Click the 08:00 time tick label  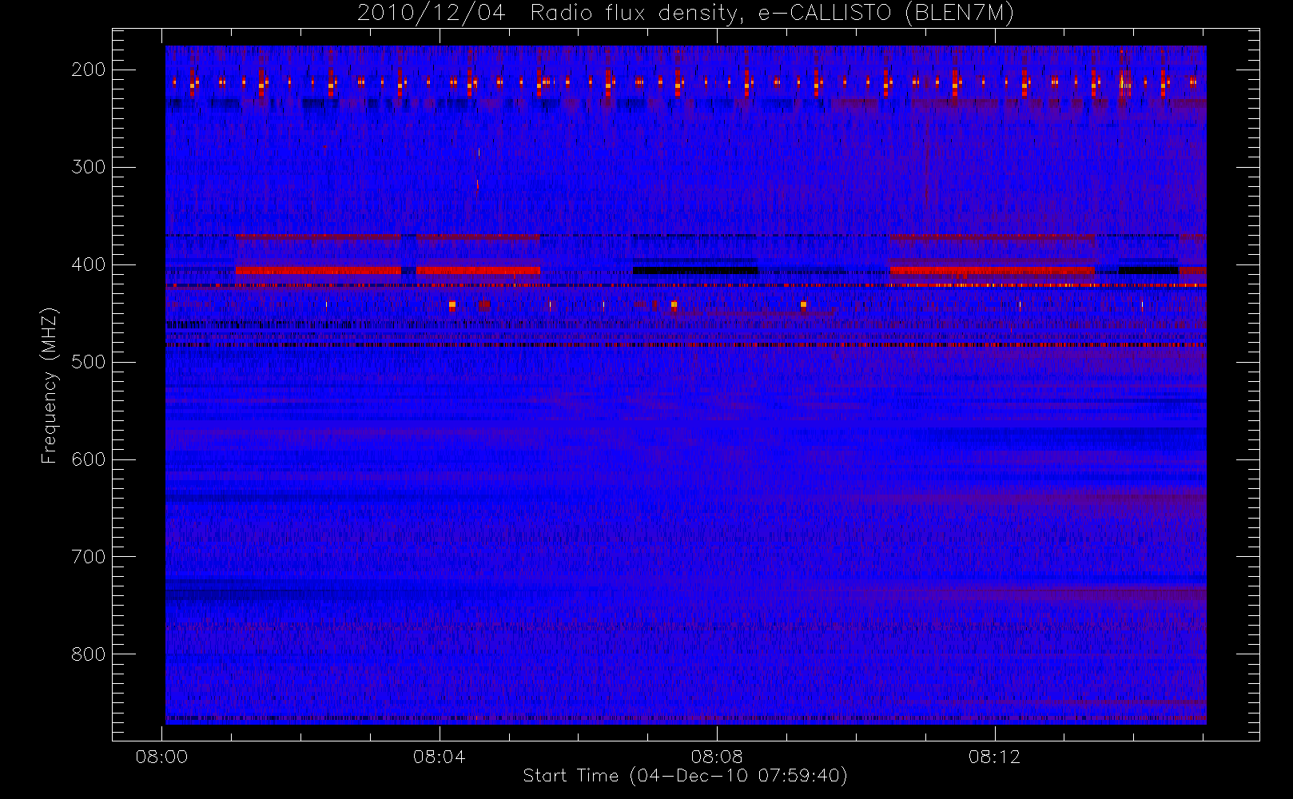click(x=161, y=757)
